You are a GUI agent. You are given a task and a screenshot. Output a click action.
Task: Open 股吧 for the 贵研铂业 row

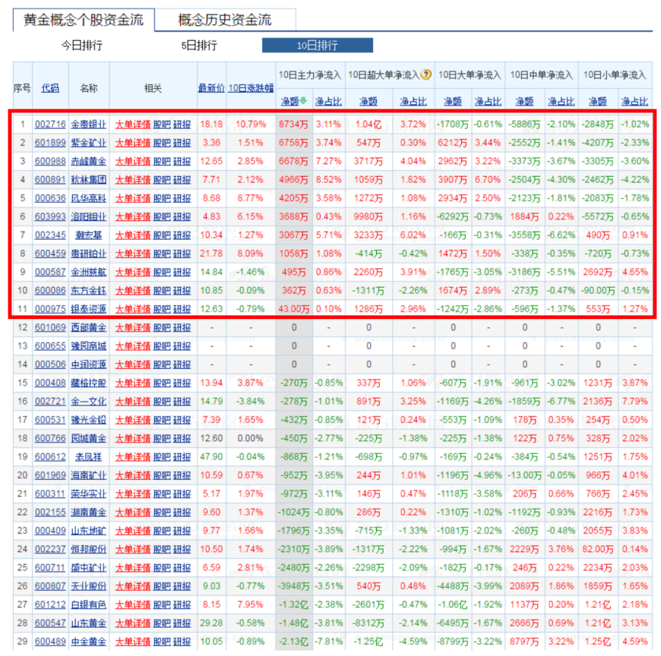162,254
